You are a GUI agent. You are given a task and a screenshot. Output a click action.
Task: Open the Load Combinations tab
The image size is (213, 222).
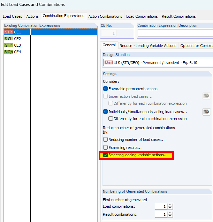(142, 16)
